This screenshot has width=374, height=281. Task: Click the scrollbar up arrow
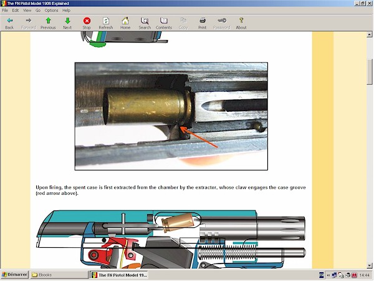(x=370, y=34)
